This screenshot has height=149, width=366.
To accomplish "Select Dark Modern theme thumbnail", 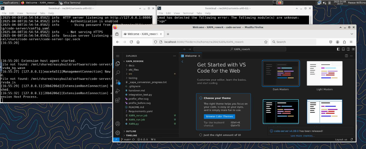I will pyautogui.click(x=281, y=73).
